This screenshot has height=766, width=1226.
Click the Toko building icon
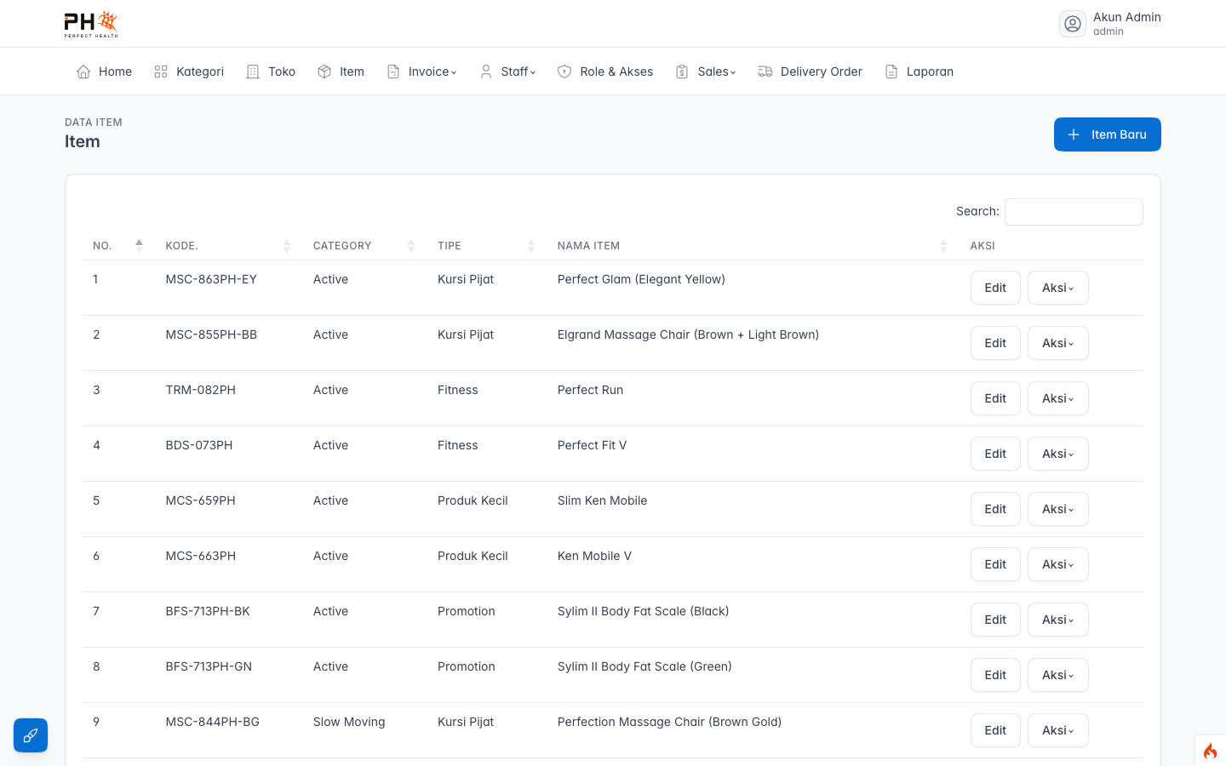(253, 71)
